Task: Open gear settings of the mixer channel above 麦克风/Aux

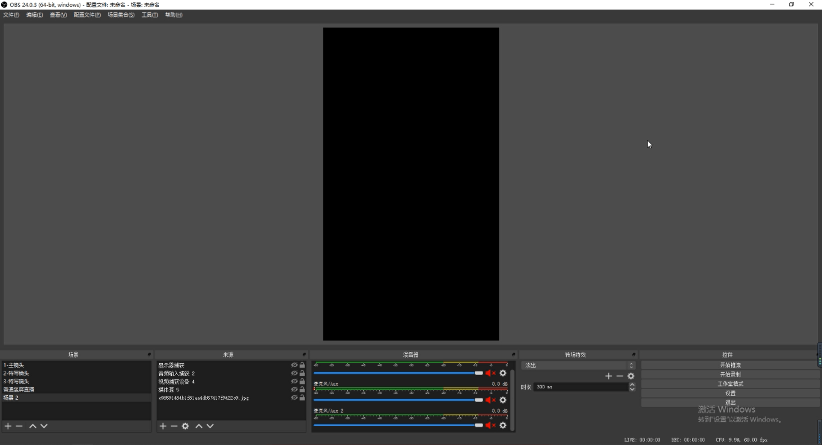Action: [x=503, y=373]
